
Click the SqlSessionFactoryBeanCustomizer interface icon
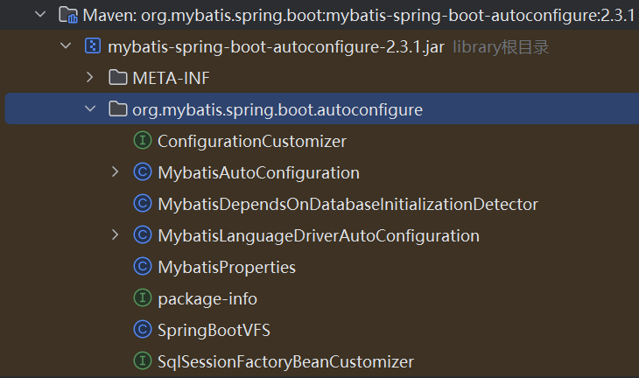tap(143, 360)
